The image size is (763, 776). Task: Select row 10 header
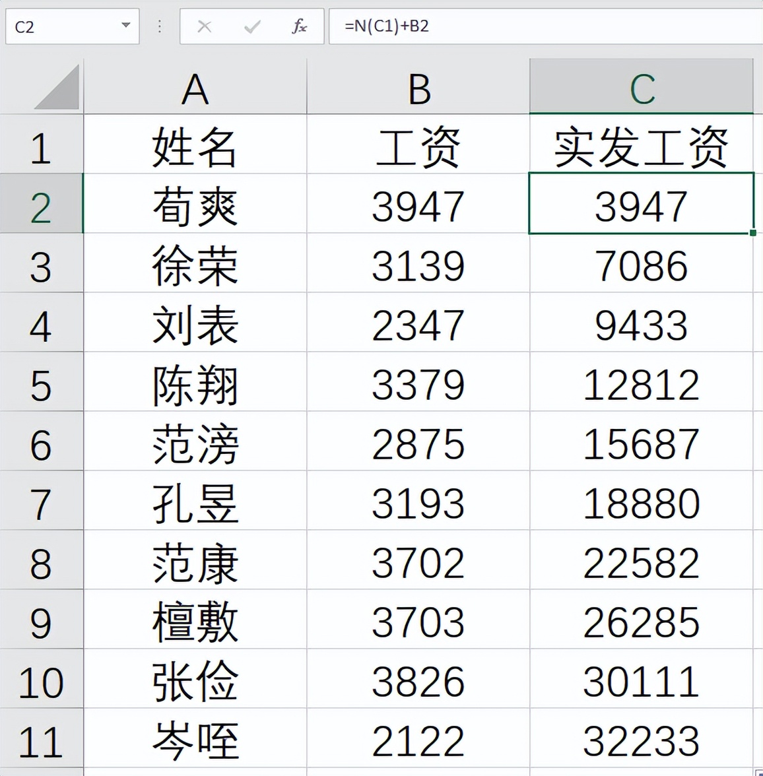pyautogui.click(x=42, y=678)
